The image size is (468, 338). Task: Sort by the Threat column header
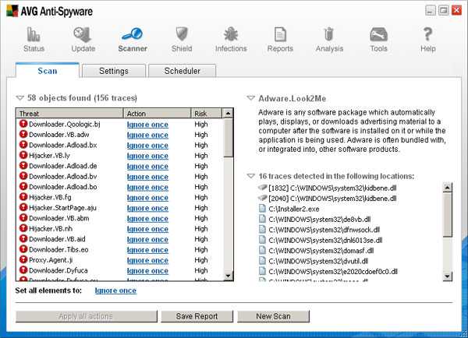click(x=69, y=114)
